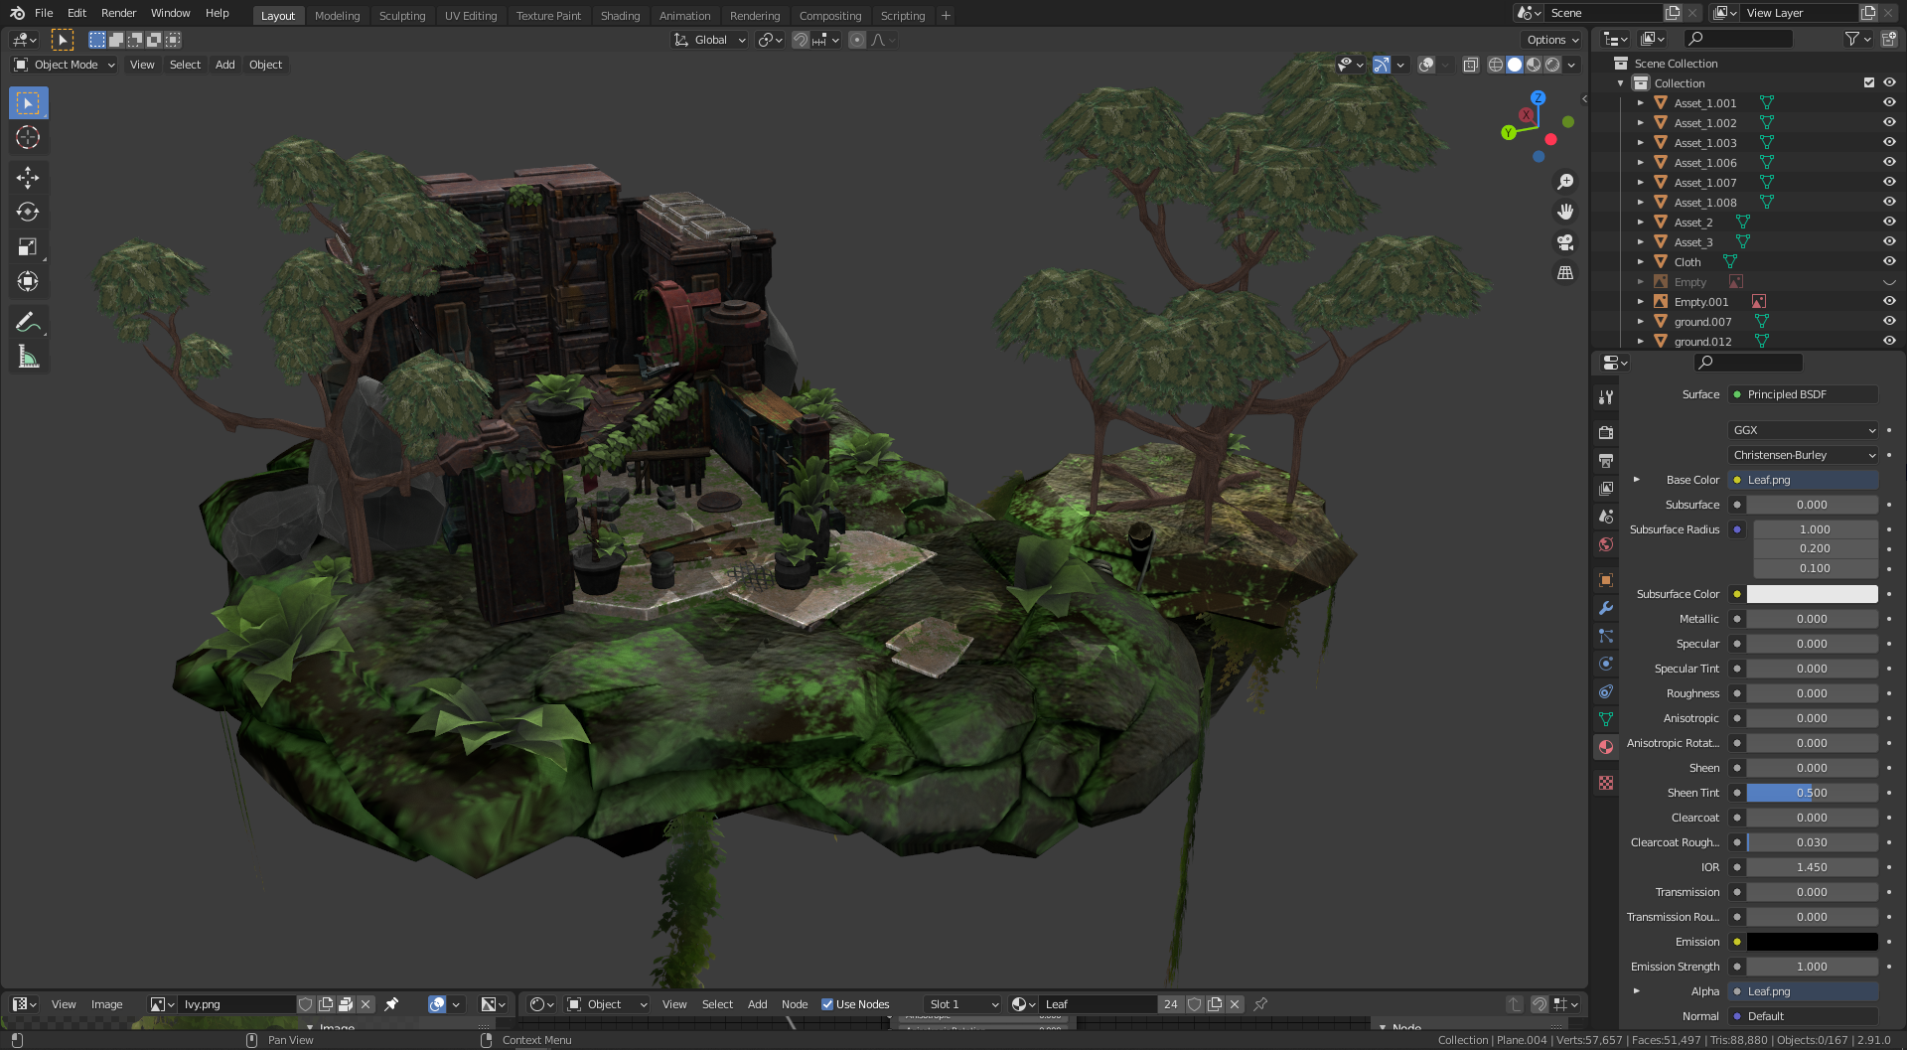Activate the Annotate tool

(x=28, y=321)
